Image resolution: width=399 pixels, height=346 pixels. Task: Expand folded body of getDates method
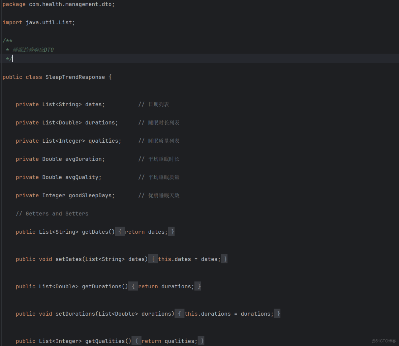tap(120, 232)
